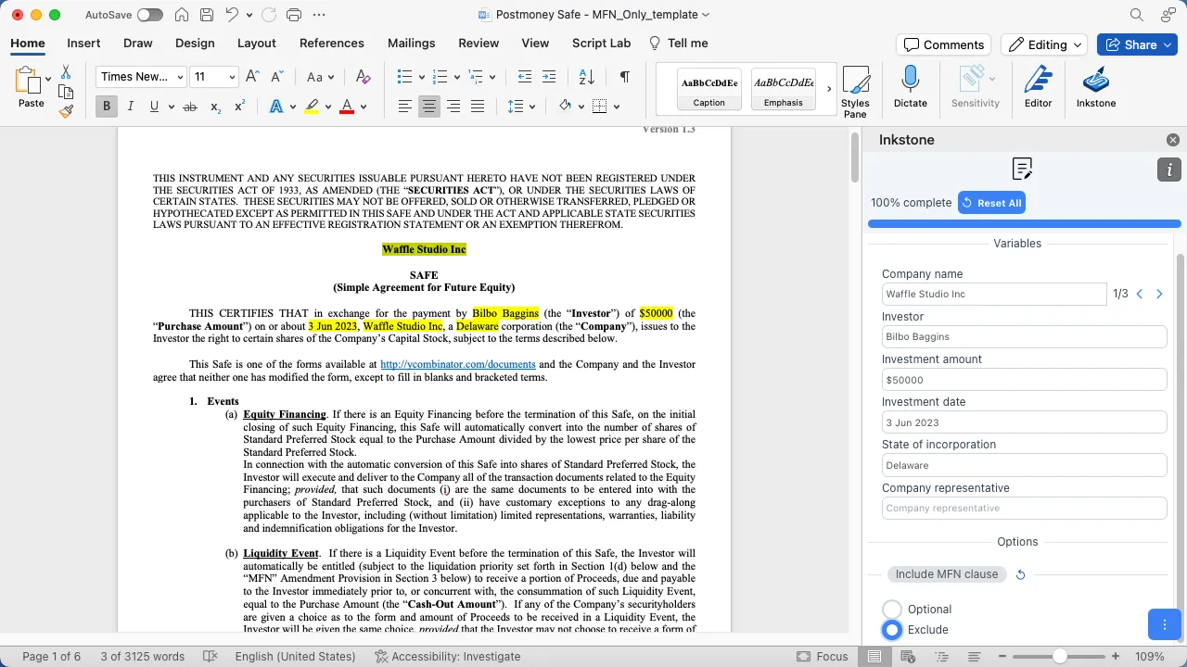Click the Include MFN clause pill
Screen dimensions: 1187x667
pyautogui.click(x=947, y=574)
